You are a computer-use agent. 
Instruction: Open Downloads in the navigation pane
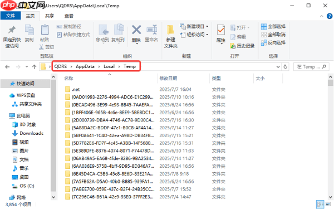[x=28, y=133]
